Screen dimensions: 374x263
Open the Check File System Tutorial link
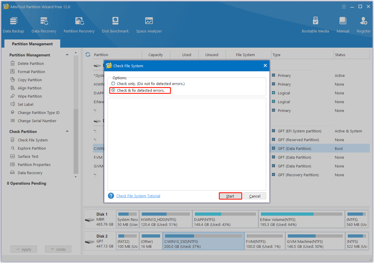(x=138, y=196)
